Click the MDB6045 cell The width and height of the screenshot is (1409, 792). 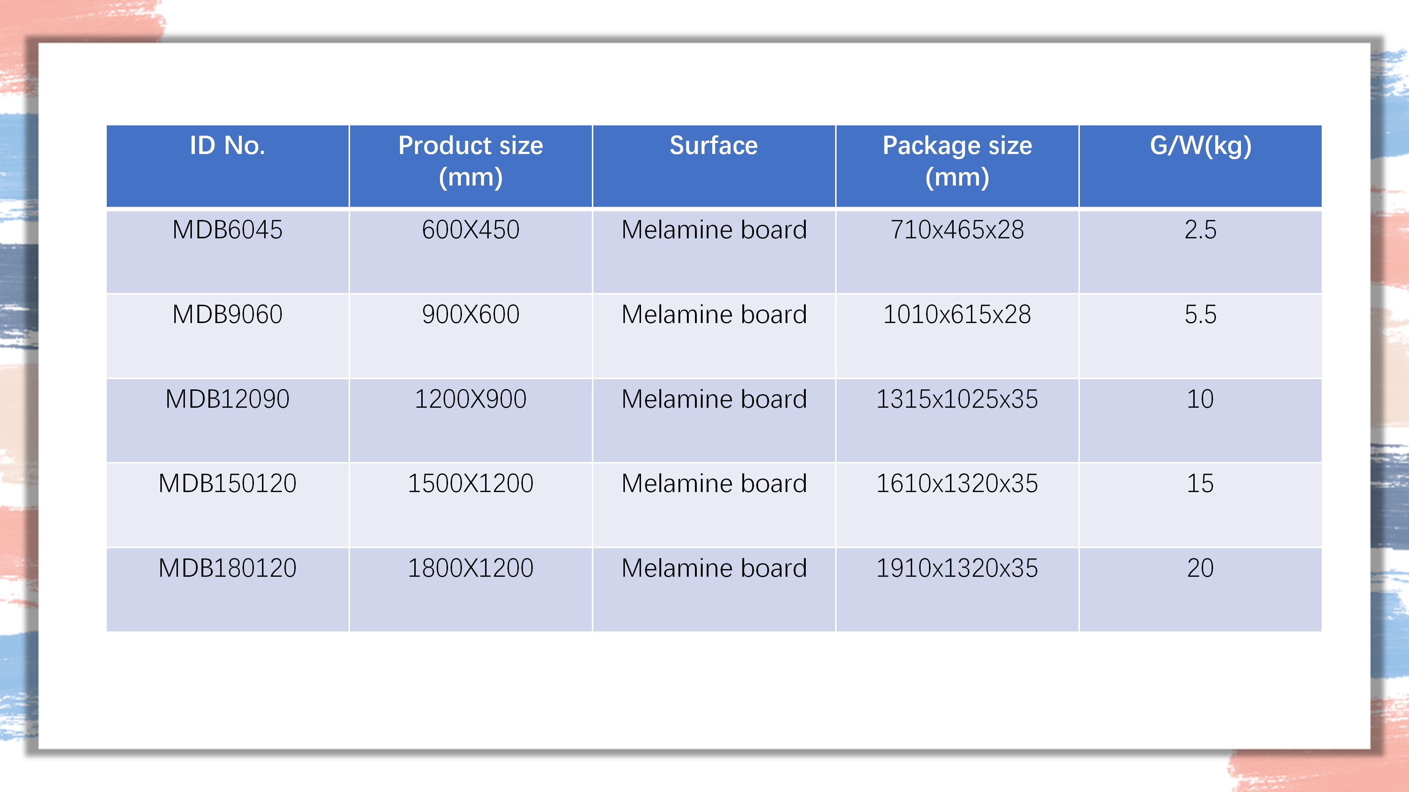227,252
